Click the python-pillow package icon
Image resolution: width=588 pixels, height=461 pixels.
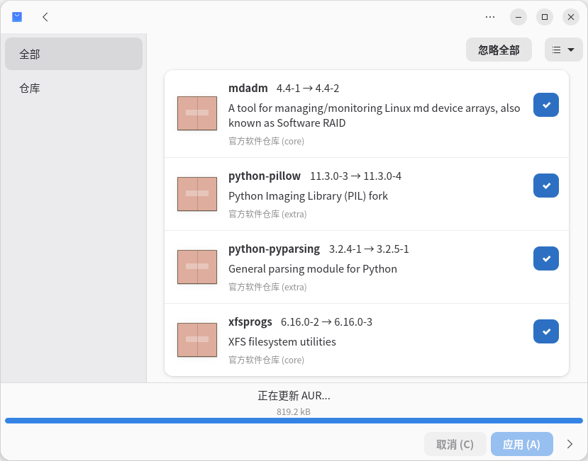(196, 193)
